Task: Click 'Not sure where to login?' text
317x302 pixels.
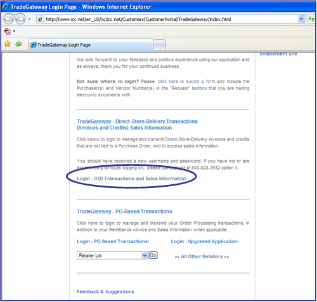Action: point(108,82)
